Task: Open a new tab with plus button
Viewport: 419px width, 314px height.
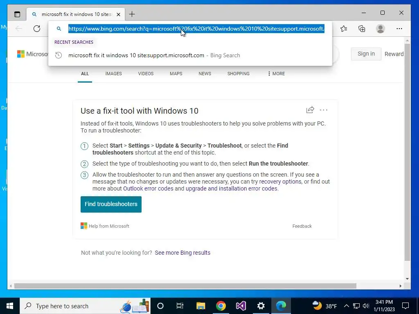Action: (x=132, y=14)
